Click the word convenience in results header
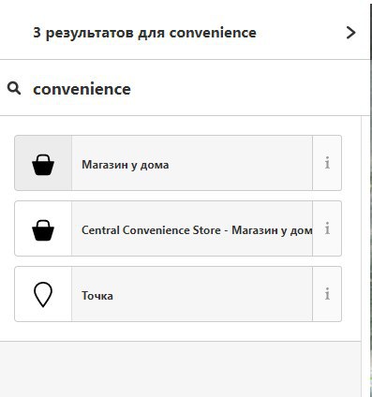This screenshot has width=372, height=397. [x=213, y=33]
